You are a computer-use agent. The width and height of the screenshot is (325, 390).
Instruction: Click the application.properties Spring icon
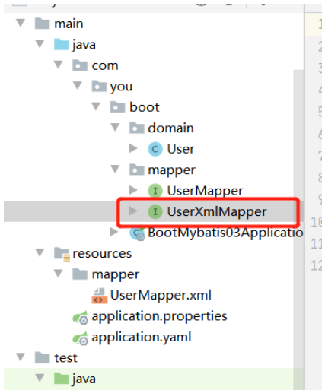pos(81,318)
